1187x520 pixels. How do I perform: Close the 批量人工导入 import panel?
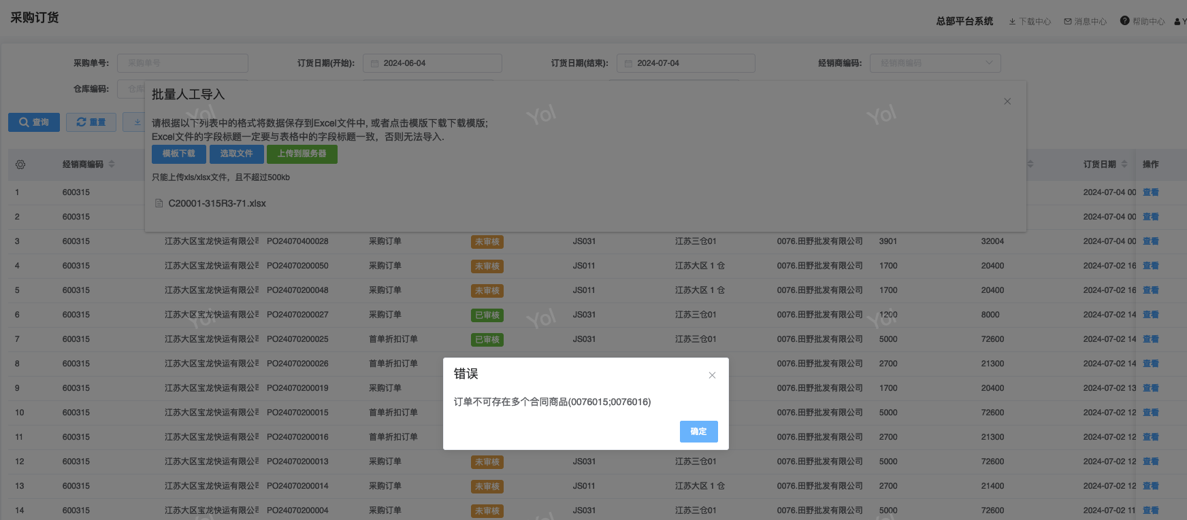pos(1007,101)
